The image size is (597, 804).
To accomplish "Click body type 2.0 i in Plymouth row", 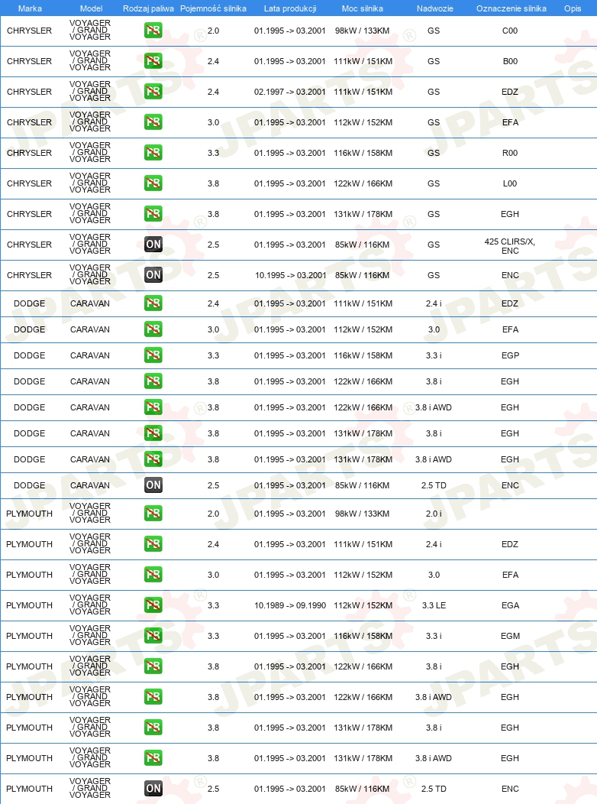I will pos(434,514).
